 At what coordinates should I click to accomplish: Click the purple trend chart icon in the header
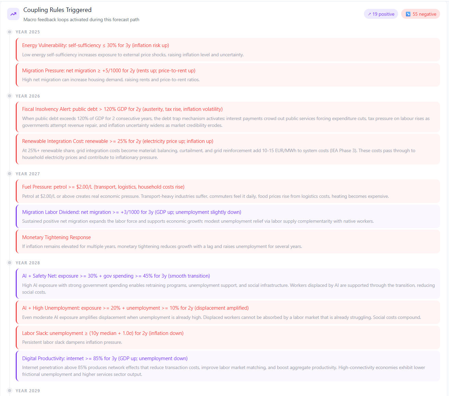(13, 14)
